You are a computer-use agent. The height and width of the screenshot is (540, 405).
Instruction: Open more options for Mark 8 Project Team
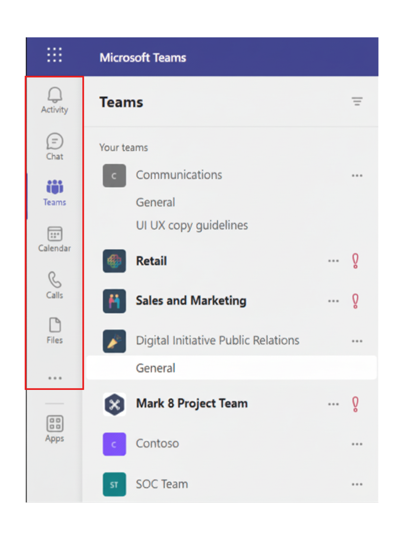pos(333,404)
